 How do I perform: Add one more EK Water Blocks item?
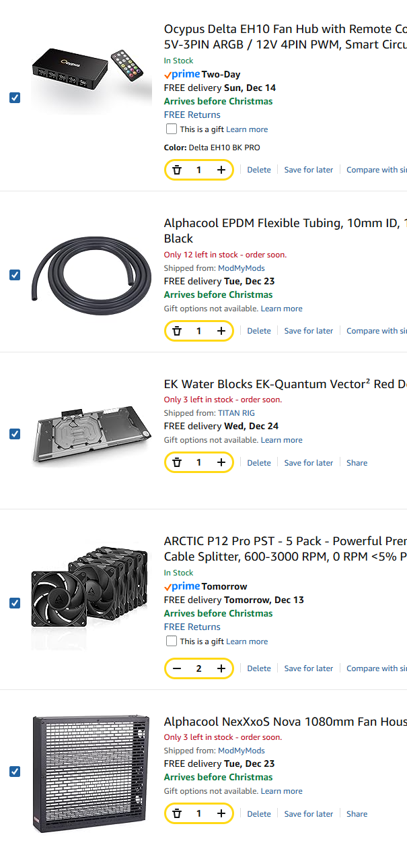pos(221,463)
